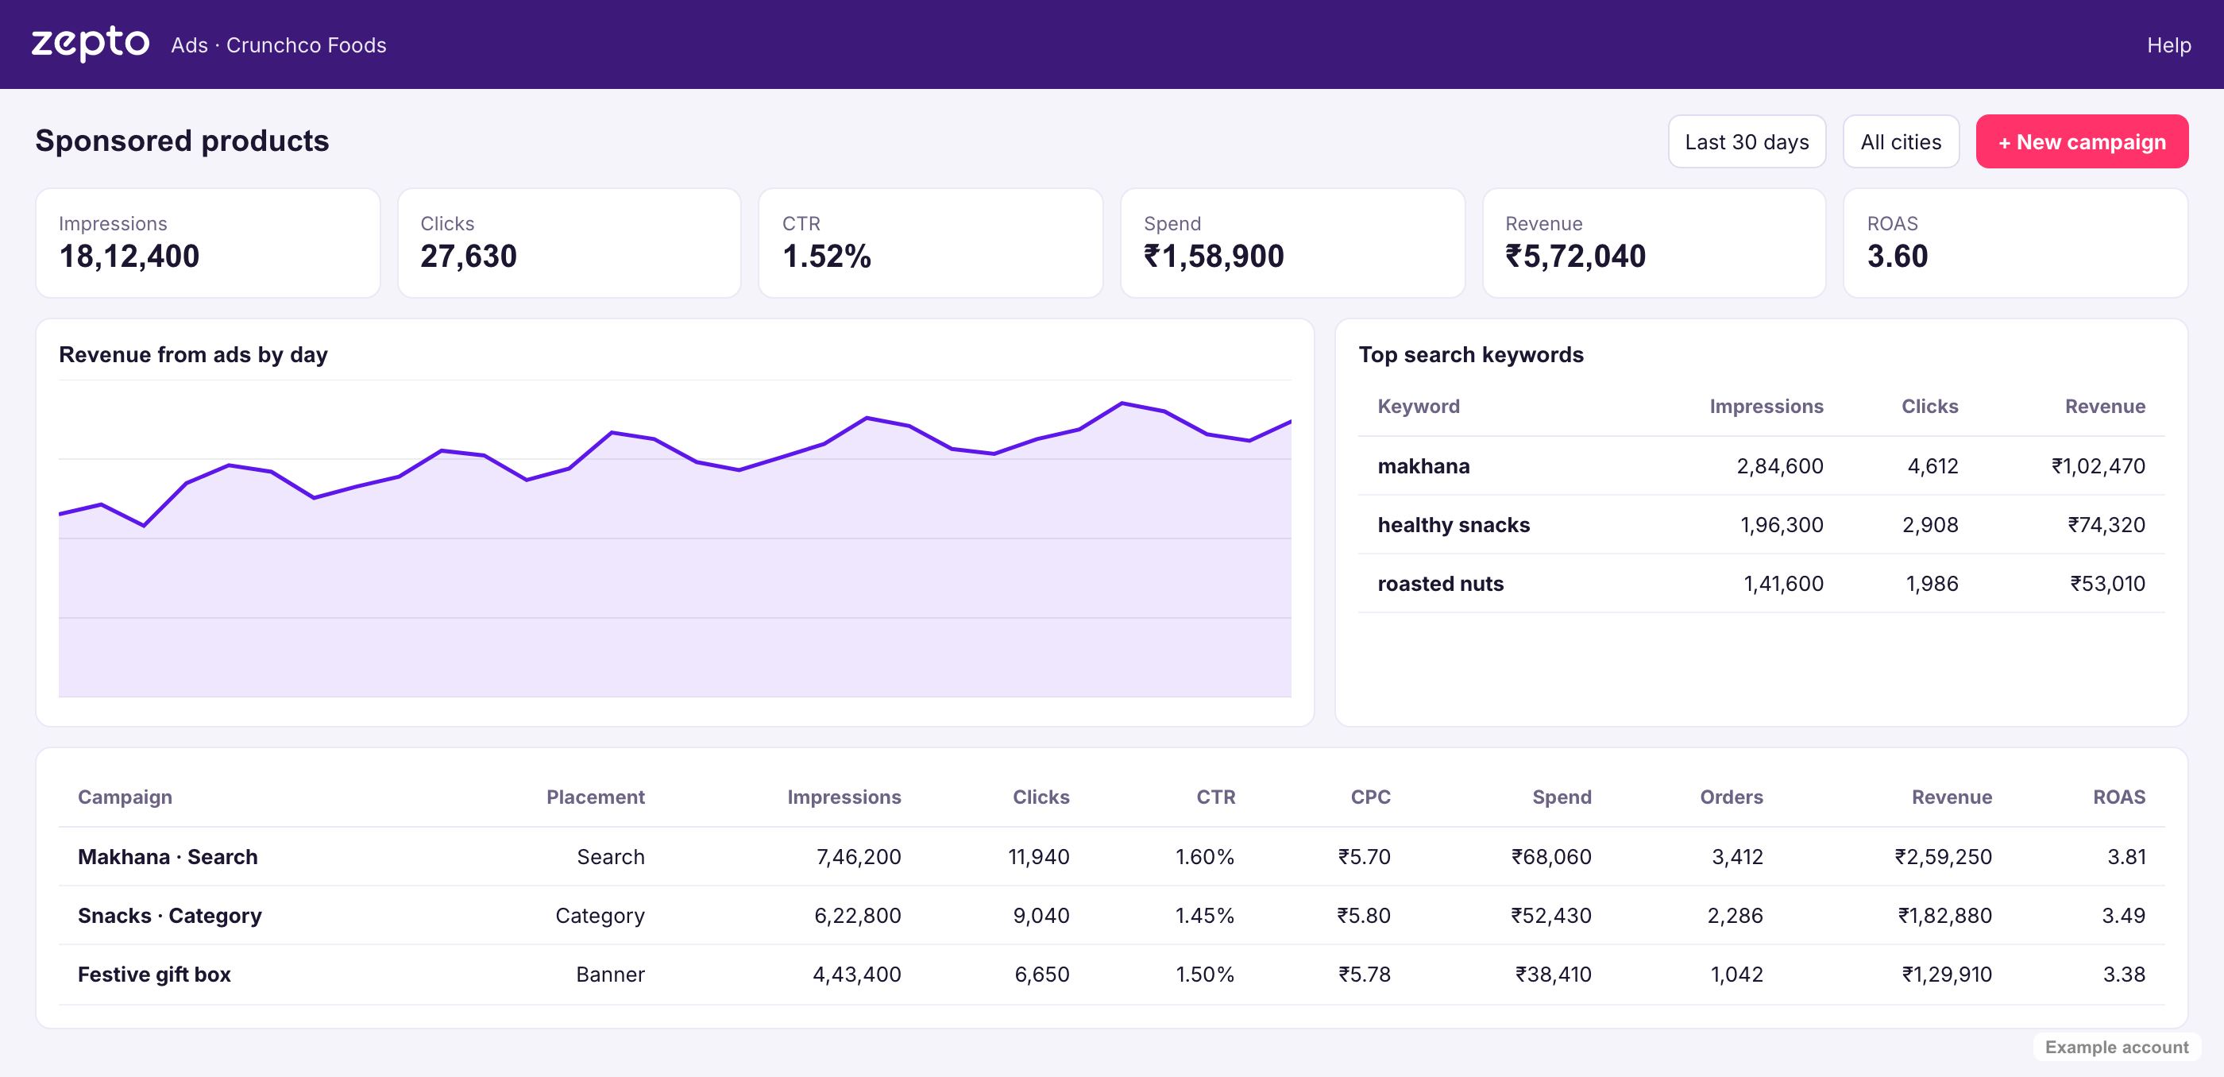The width and height of the screenshot is (2224, 1077).
Task: Open the Festive gift box campaign
Action: [153, 975]
